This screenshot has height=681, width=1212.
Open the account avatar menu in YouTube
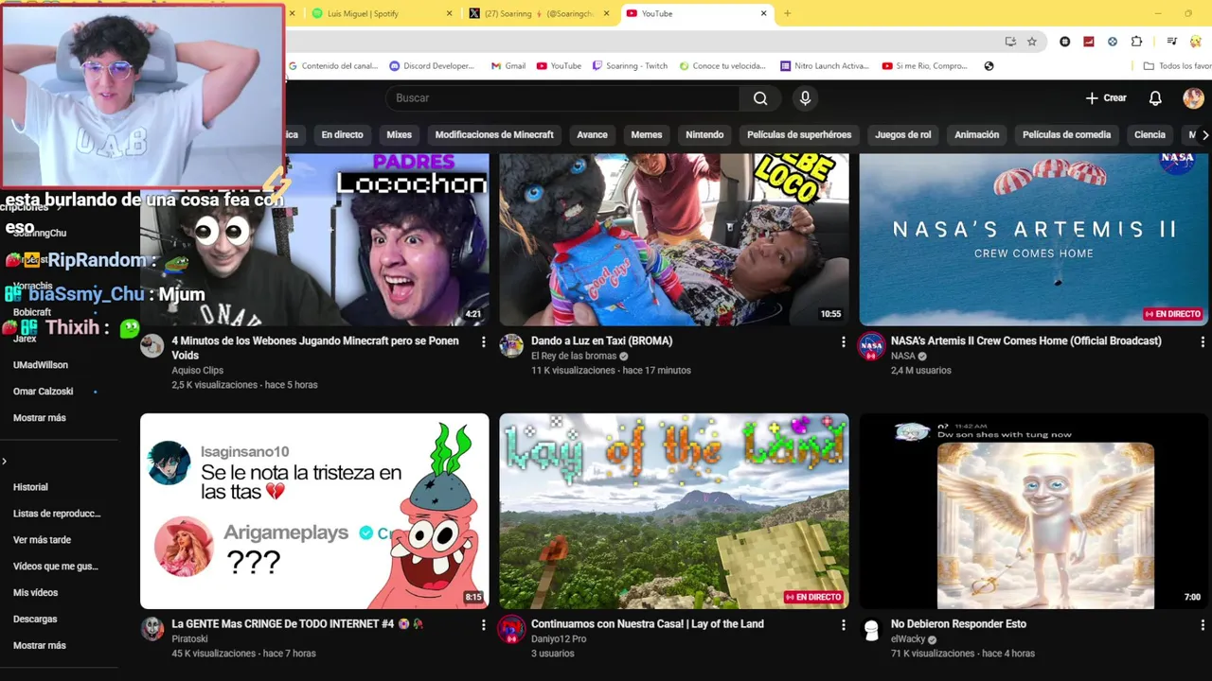[1193, 98]
